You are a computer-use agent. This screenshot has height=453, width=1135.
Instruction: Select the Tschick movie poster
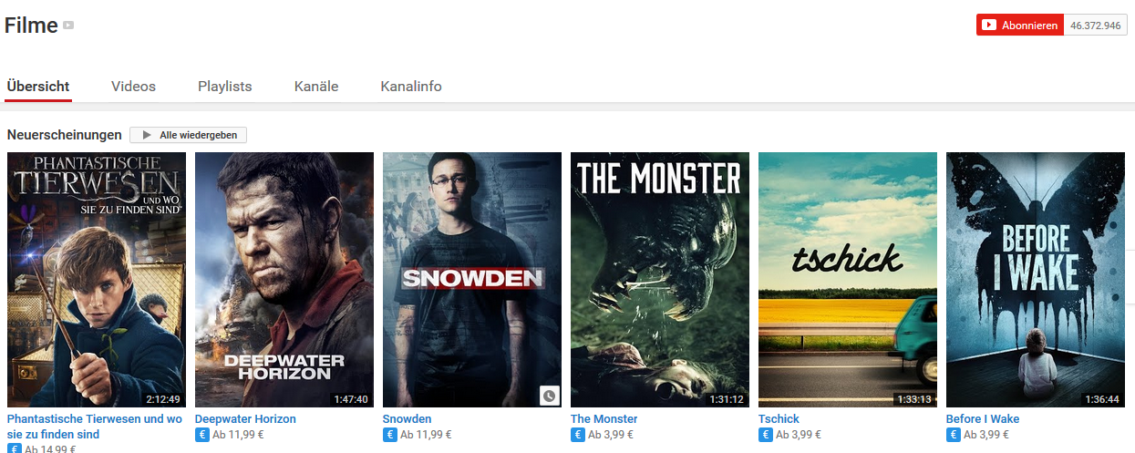[x=848, y=280]
